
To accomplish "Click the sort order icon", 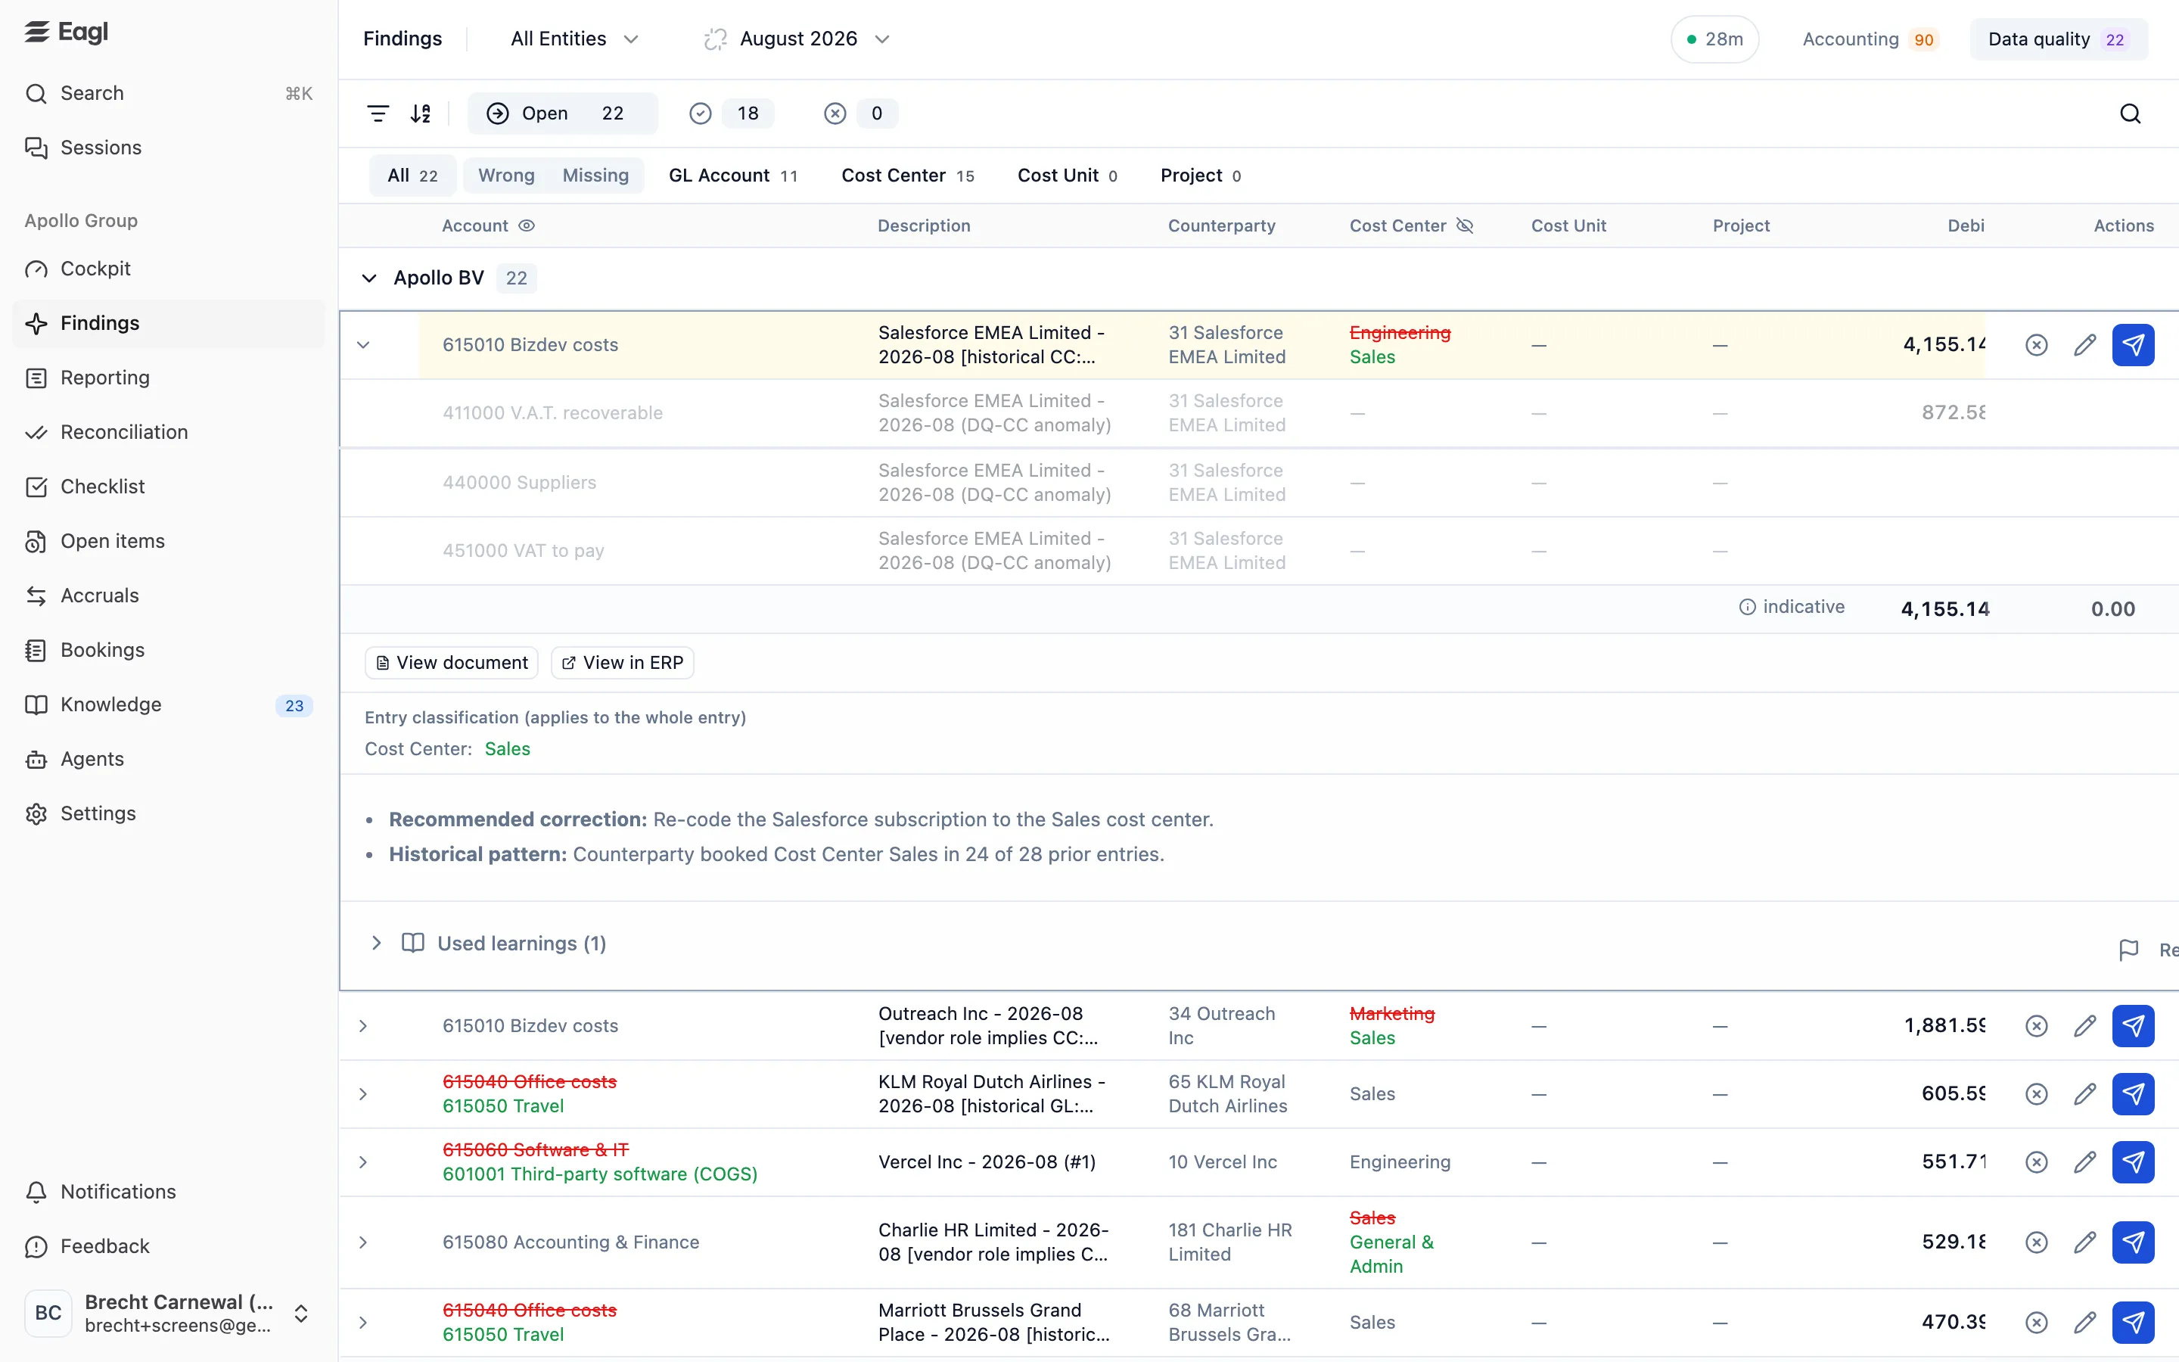I will pyautogui.click(x=421, y=113).
